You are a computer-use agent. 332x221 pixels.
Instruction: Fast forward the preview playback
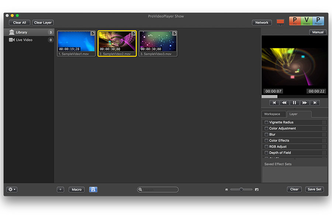(305, 102)
